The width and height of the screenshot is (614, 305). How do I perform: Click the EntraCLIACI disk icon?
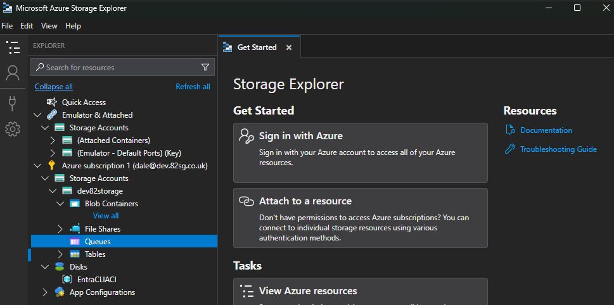point(67,280)
